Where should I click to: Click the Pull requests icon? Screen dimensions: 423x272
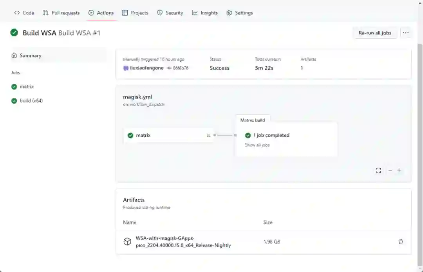[x=45, y=13]
